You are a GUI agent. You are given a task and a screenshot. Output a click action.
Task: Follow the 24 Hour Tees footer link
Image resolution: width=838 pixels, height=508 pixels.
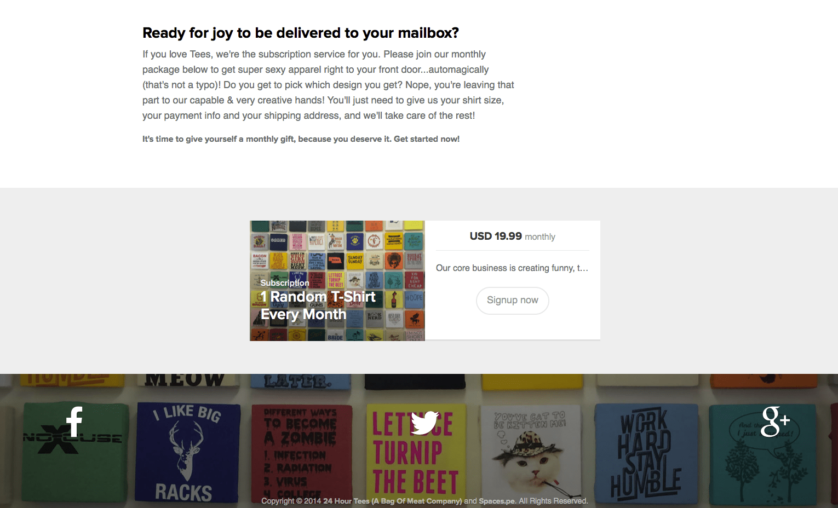pyautogui.click(x=392, y=501)
